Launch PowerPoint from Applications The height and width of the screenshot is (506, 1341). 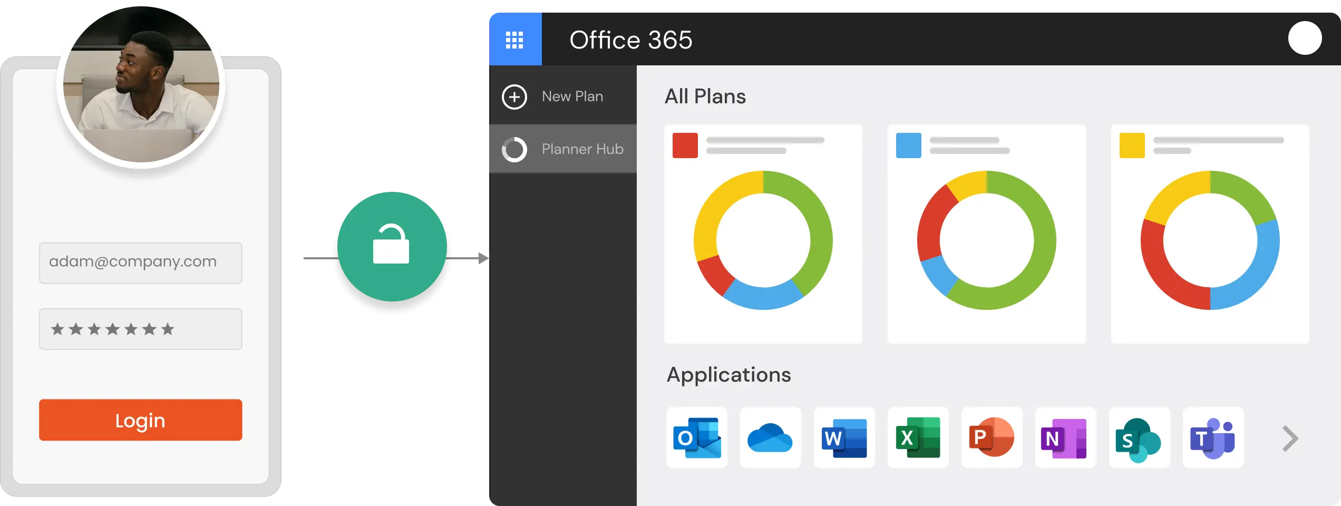992,437
